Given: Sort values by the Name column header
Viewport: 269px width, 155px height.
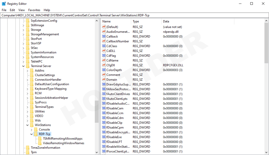Looking at the screenshot, I should point(116,21).
